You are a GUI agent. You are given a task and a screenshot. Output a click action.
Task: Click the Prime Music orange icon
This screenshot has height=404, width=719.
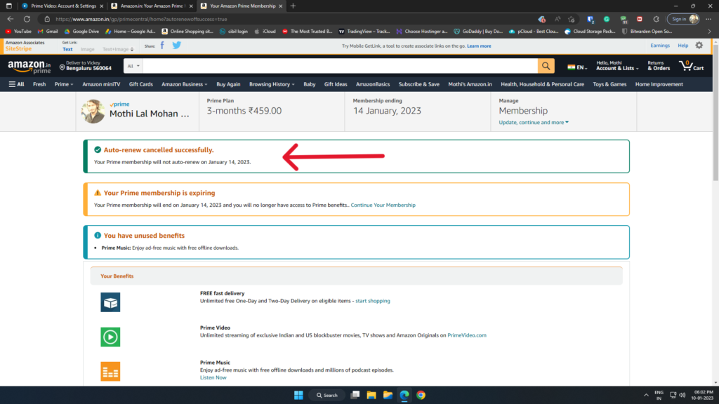110,372
